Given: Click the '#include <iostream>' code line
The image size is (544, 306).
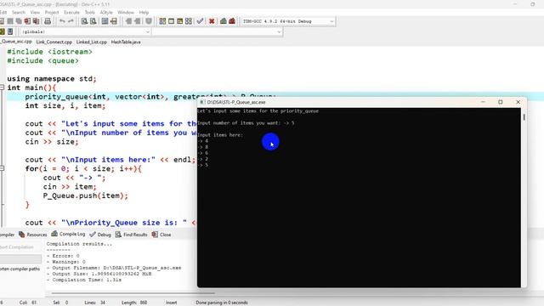Looking at the screenshot, I should tap(49, 52).
